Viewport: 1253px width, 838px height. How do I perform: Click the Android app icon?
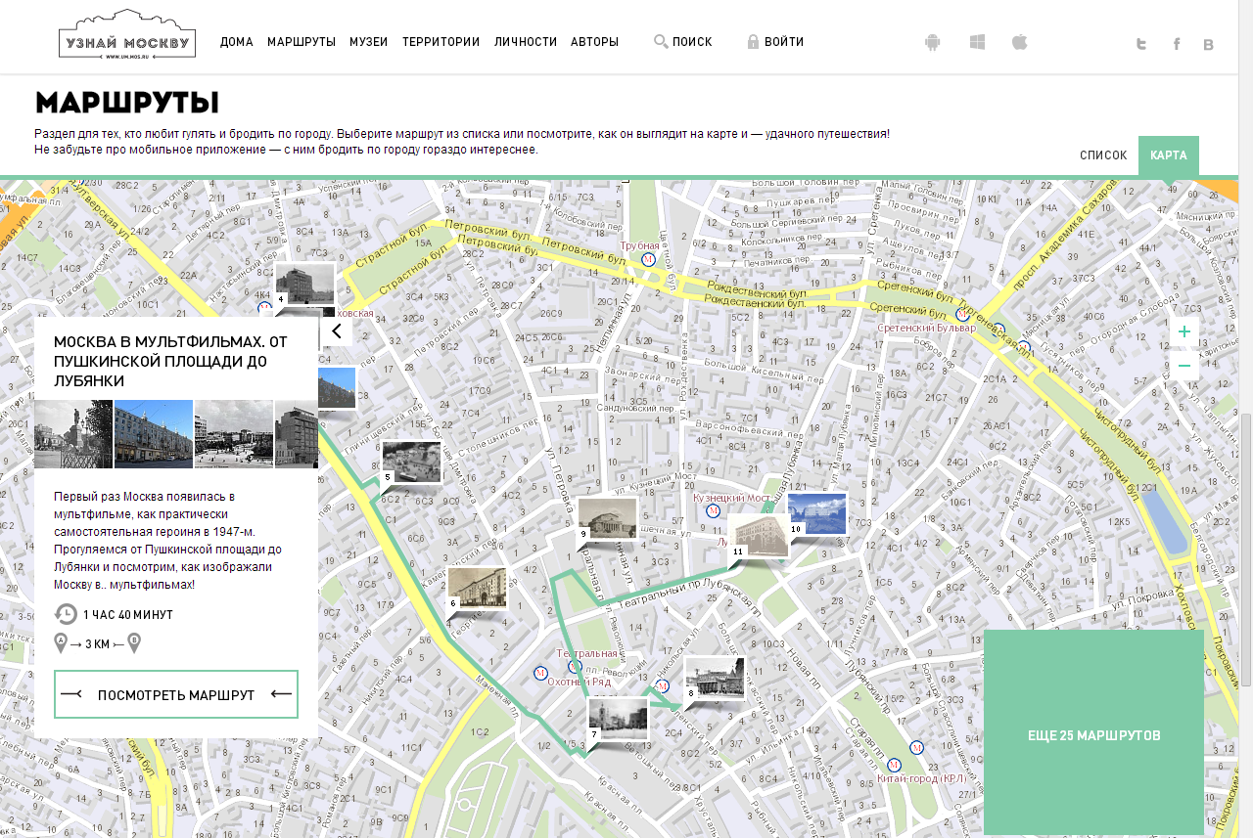coord(932,42)
